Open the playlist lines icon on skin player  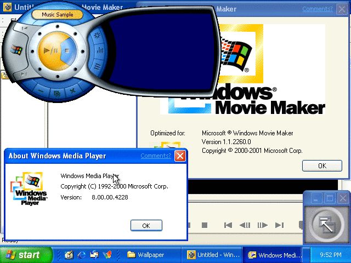(98, 66)
